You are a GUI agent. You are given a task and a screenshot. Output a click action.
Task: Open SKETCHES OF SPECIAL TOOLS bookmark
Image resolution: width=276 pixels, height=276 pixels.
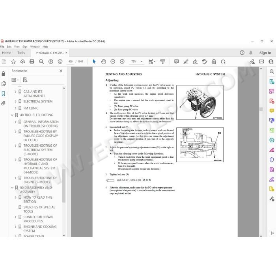39,209
